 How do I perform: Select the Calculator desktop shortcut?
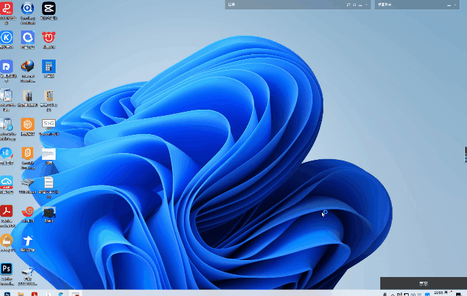click(48, 66)
